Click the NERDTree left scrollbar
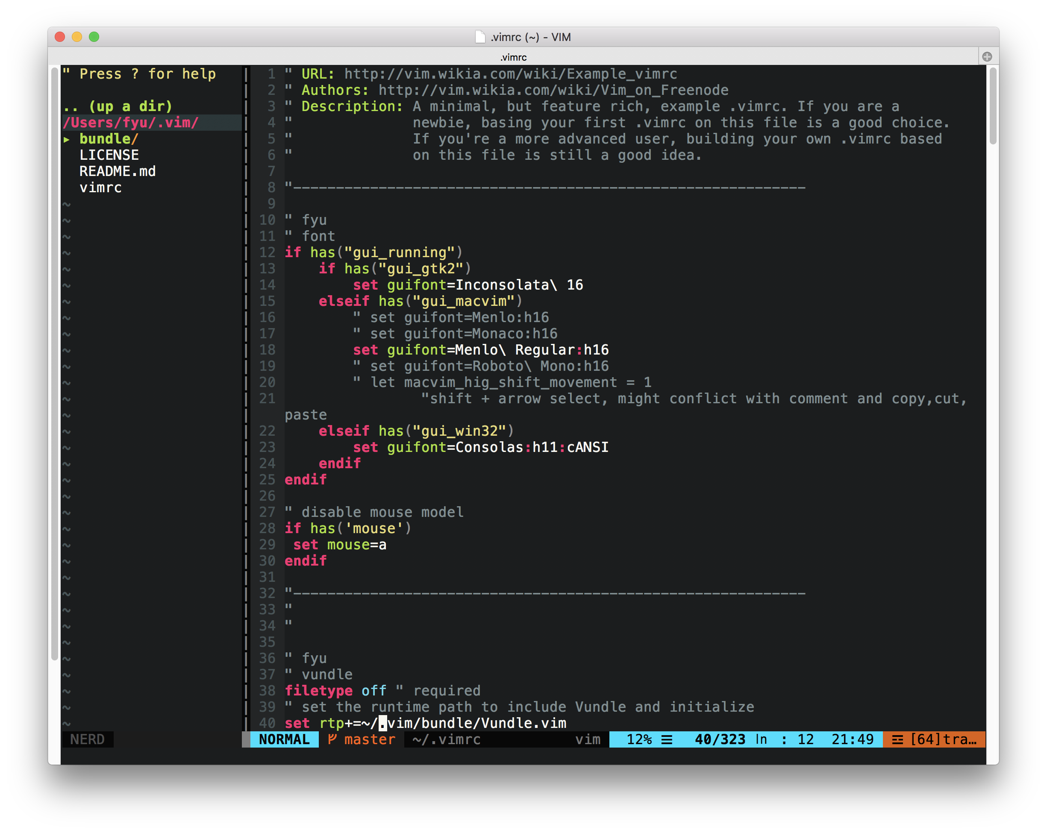The height and width of the screenshot is (833, 1047). pyautogui.click(x=54, y=364)
